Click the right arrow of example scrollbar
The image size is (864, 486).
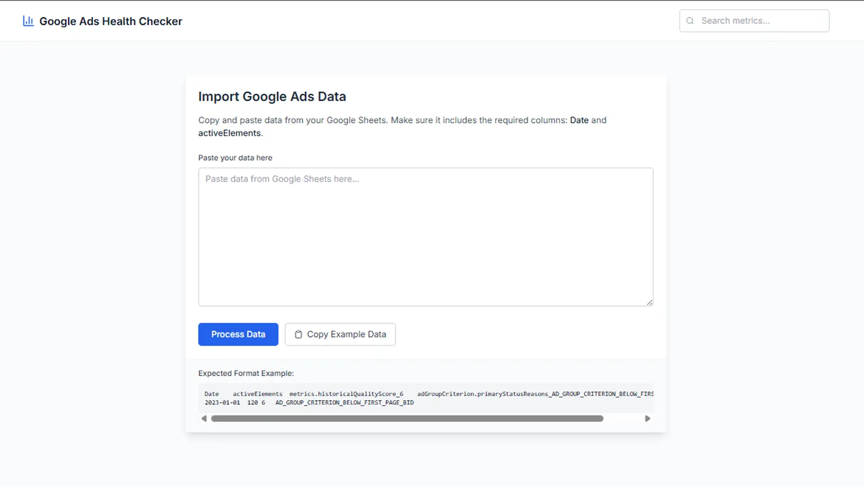(647, 418)
